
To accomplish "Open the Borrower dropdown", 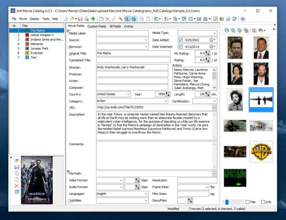I will pyautogui.click(x=146, y=47).
